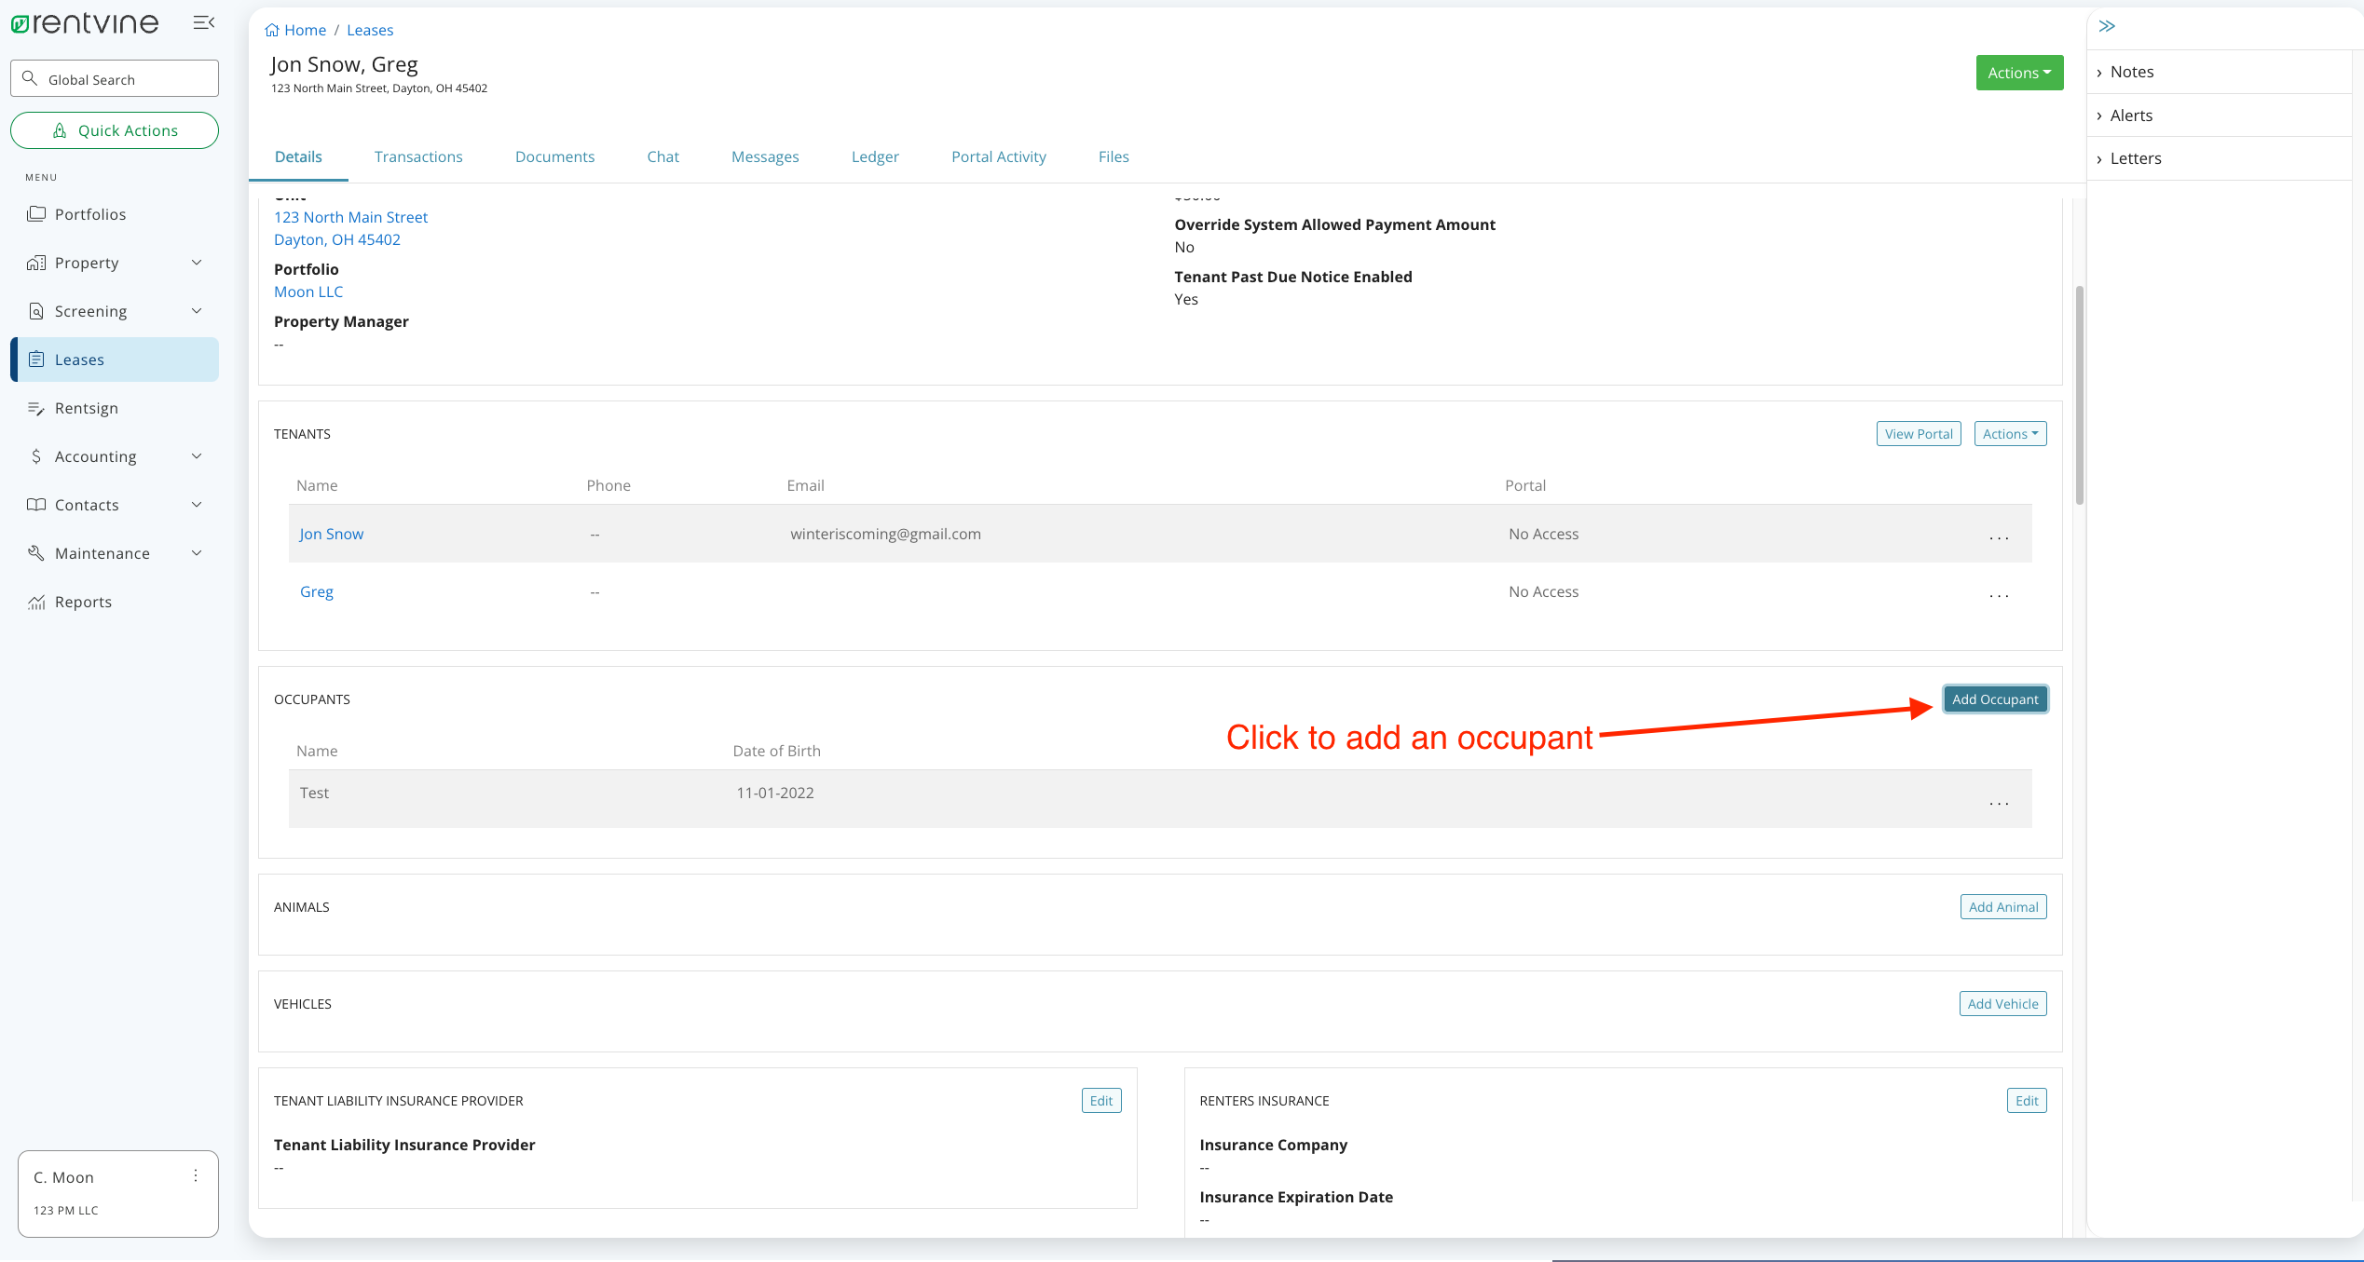This screenshot has height=1262, width=2364.
Task: Click into the Global Search field
Action: 115,79
